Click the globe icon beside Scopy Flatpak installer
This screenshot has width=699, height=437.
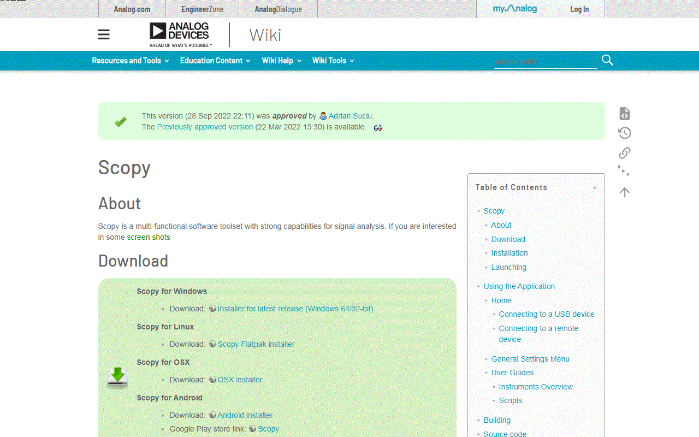[212, 344]
